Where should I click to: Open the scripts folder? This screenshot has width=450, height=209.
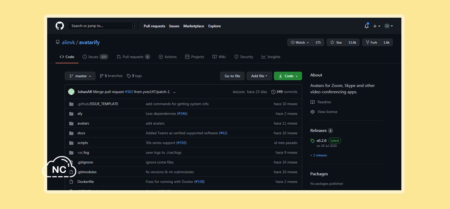pos(83,143)
